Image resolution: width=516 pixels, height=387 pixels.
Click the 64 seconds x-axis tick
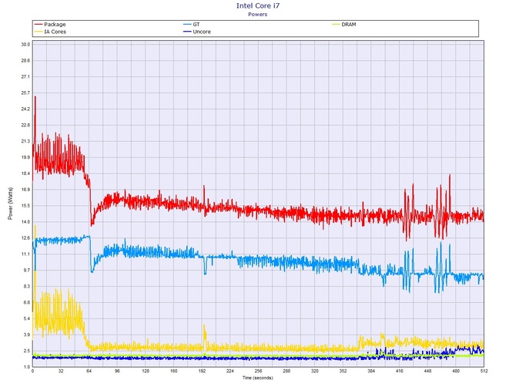89,371
